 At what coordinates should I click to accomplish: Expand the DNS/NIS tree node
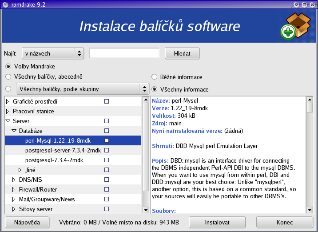14,180
